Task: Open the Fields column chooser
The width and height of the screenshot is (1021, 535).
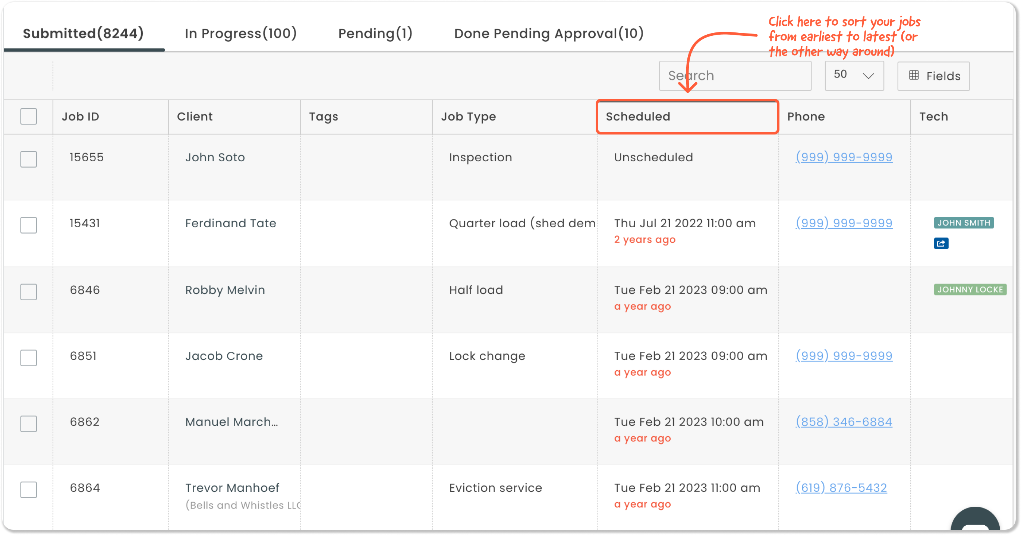Action: pyautogui.click(x=933, y=76)
